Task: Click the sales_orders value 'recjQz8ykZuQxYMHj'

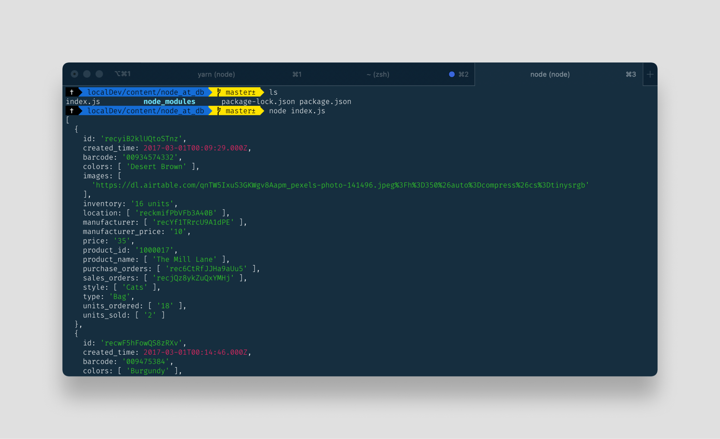Action: pyautogui.click(x=193, y=278)
